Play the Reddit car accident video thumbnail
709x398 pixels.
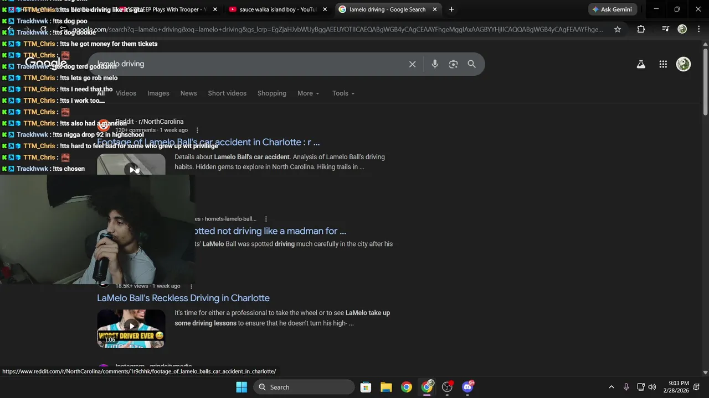131,164
